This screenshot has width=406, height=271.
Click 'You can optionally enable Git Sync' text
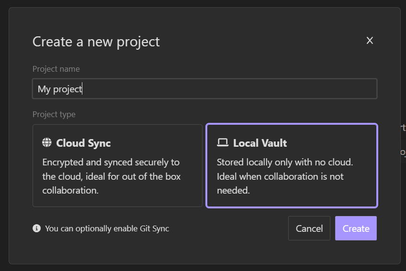(107, 228)
